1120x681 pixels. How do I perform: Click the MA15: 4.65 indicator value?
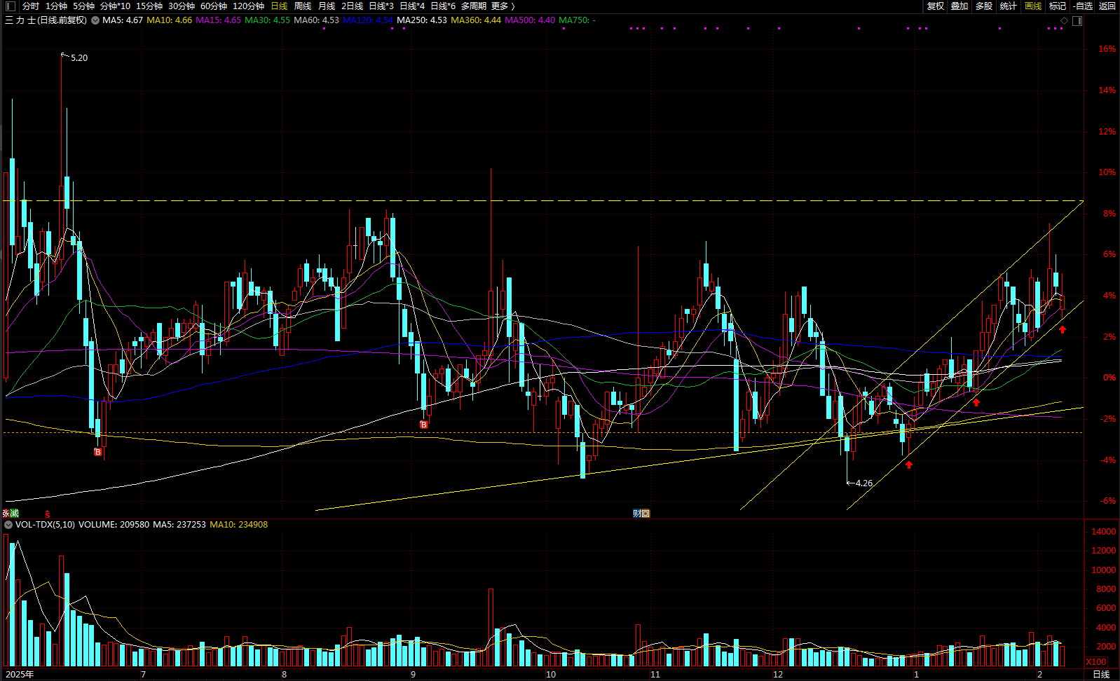pyautogui.click(x=219, y=20)
